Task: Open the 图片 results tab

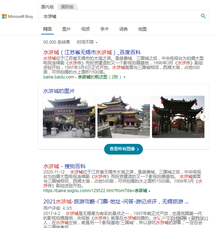Action: pos(67,29)
